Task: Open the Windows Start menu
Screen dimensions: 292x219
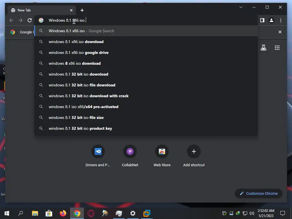Action: pyautogui.click(x=7, y=213)
